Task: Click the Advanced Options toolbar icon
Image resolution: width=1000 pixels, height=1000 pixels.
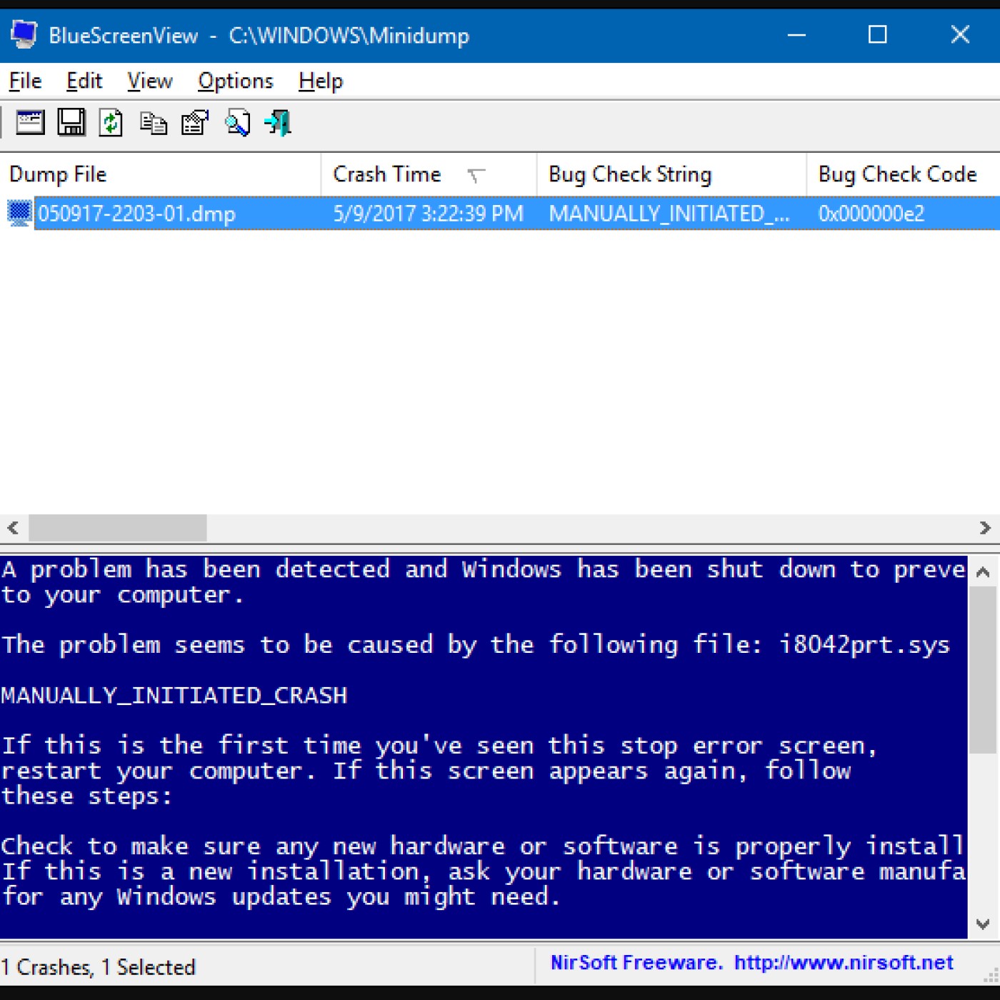Action: pyautogui.click(x=30, y=123)
